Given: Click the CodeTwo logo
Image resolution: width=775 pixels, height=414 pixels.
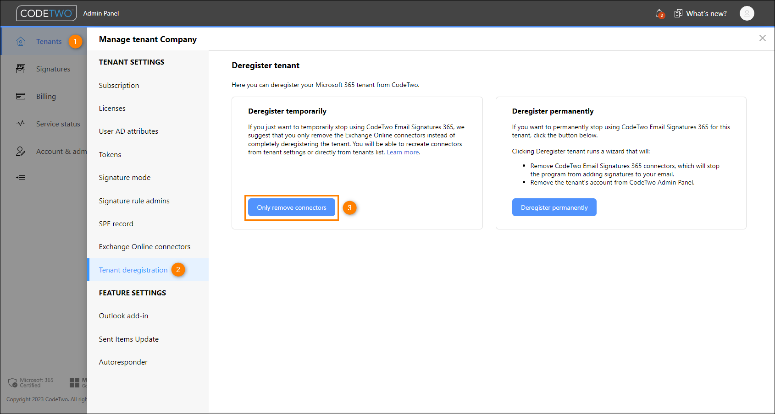Looking at the screenshot, I should tap(46, 13).
